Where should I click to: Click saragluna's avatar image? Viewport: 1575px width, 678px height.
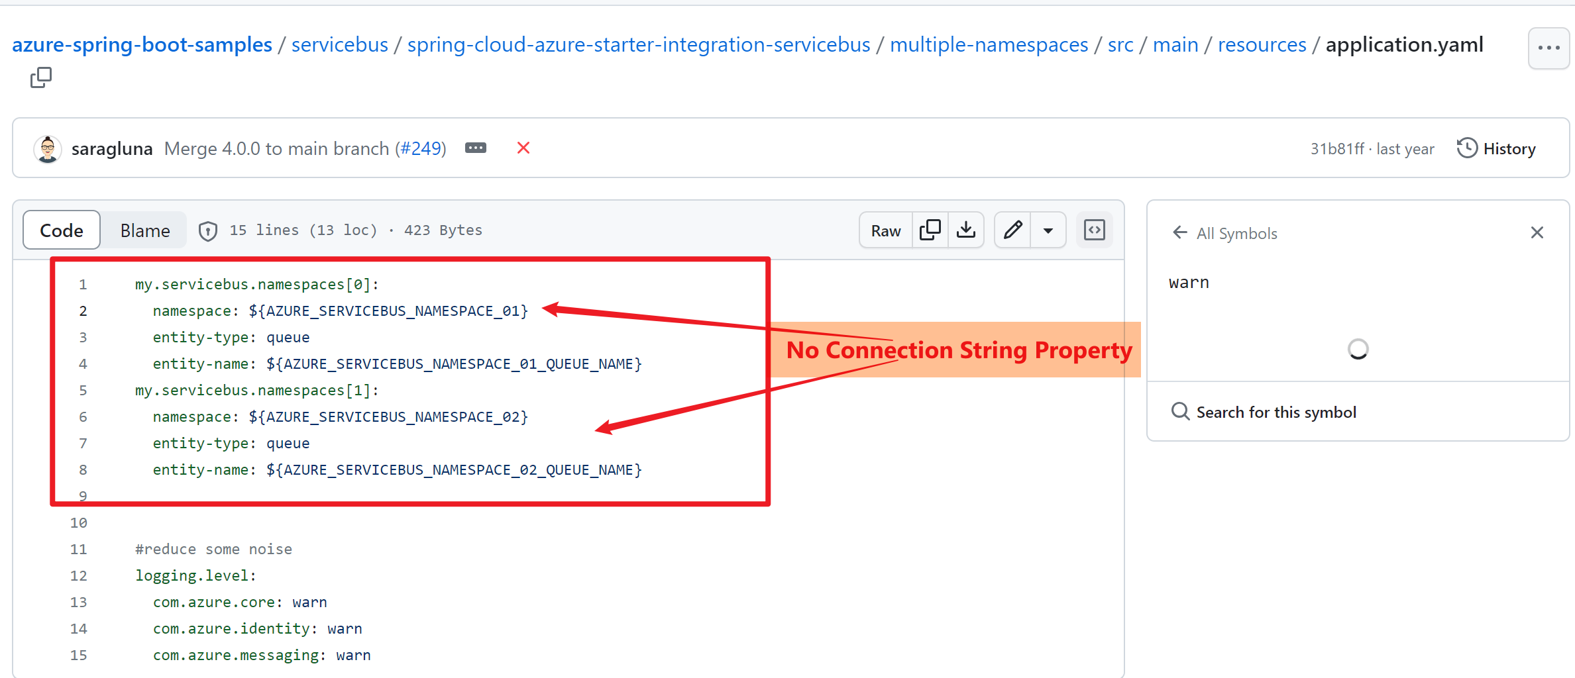pyautogui.click(x=47, y=148)
